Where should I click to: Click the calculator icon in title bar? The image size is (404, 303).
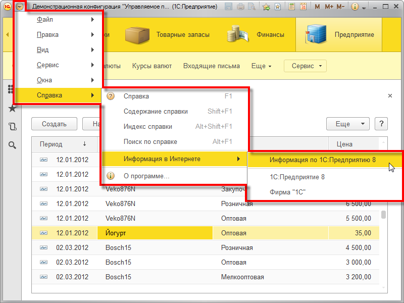coord(292,7)
